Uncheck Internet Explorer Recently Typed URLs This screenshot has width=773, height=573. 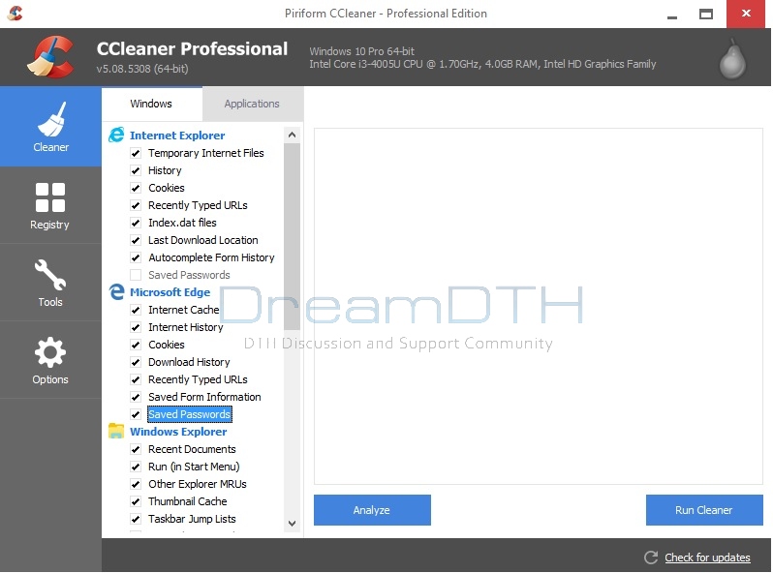136,205
